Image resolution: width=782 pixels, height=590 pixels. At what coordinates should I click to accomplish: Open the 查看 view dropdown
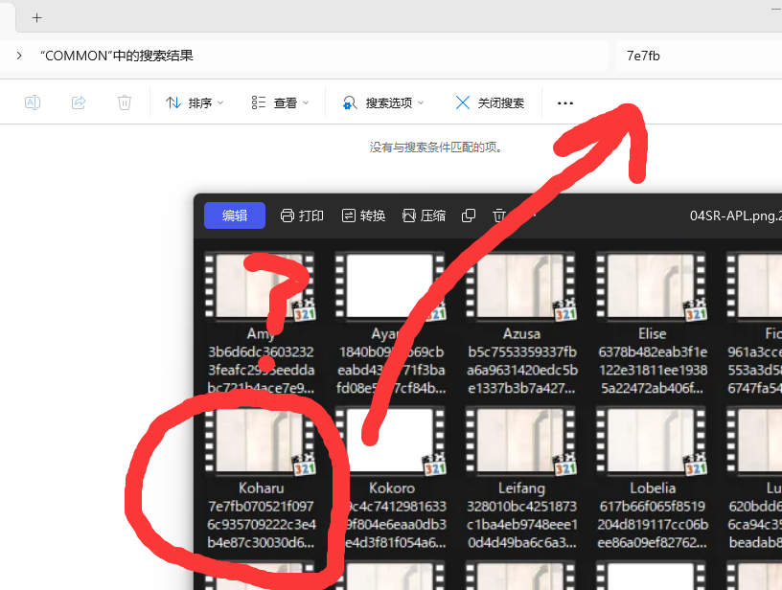280,102
